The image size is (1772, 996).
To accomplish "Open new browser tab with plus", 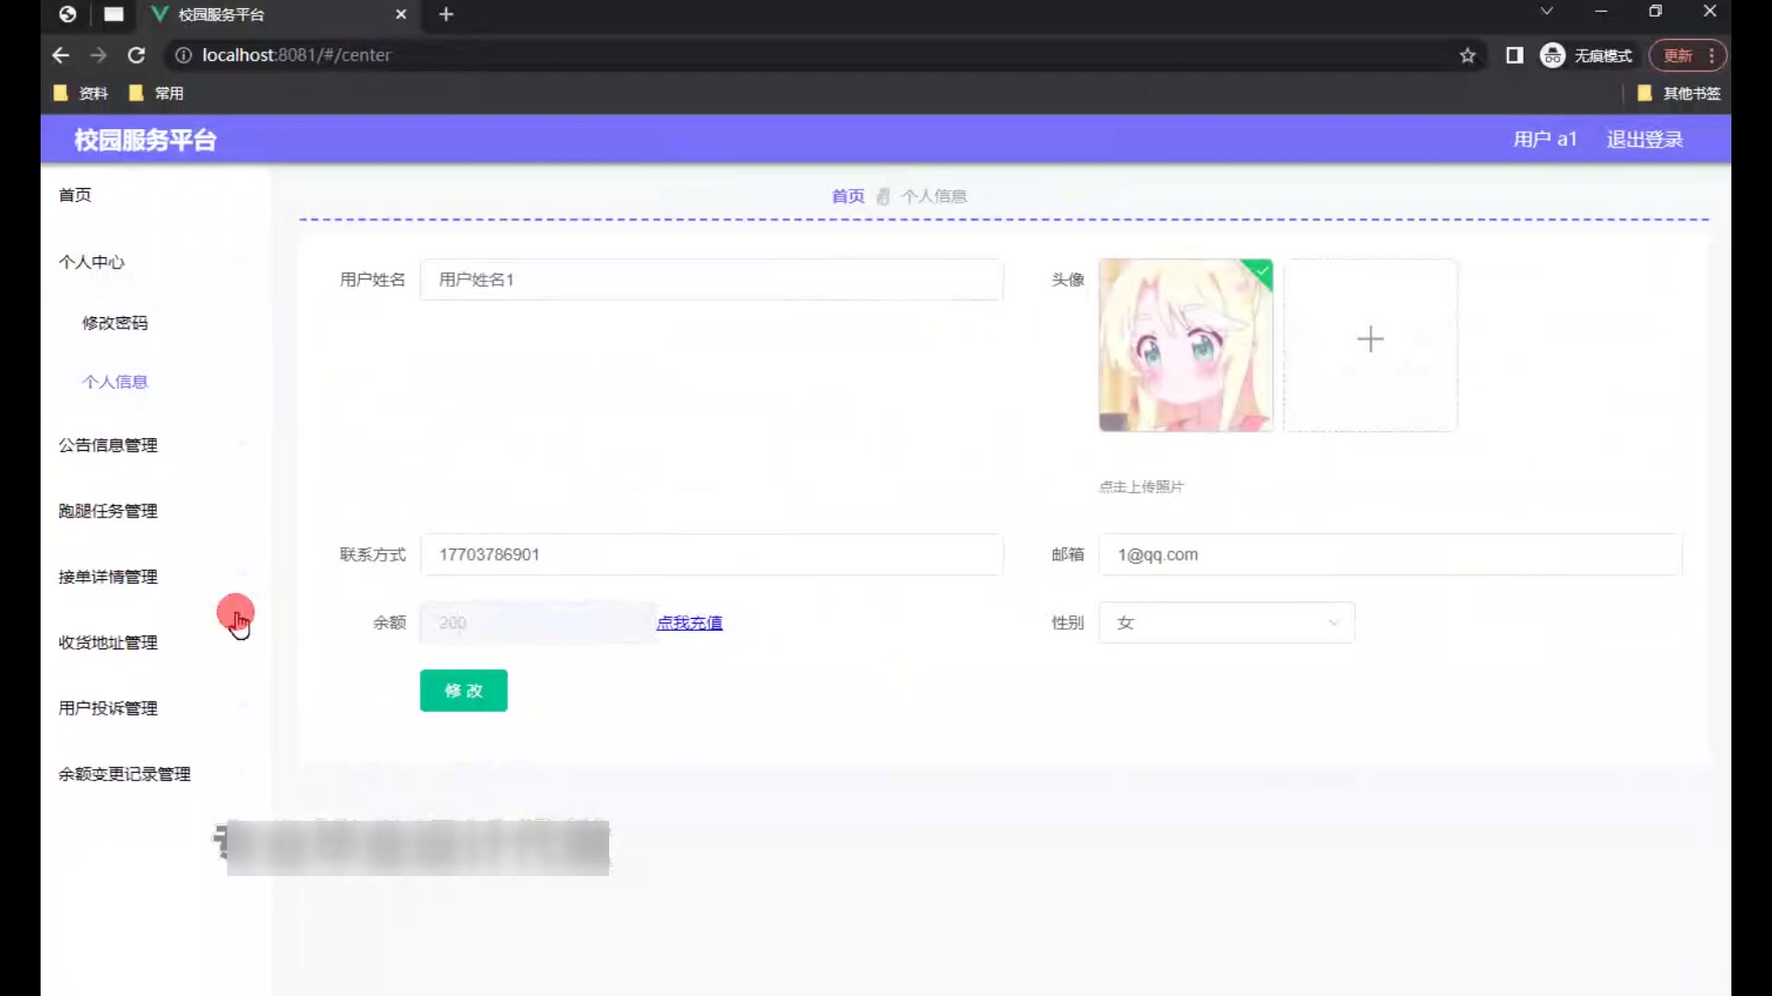I will [446, 15].
